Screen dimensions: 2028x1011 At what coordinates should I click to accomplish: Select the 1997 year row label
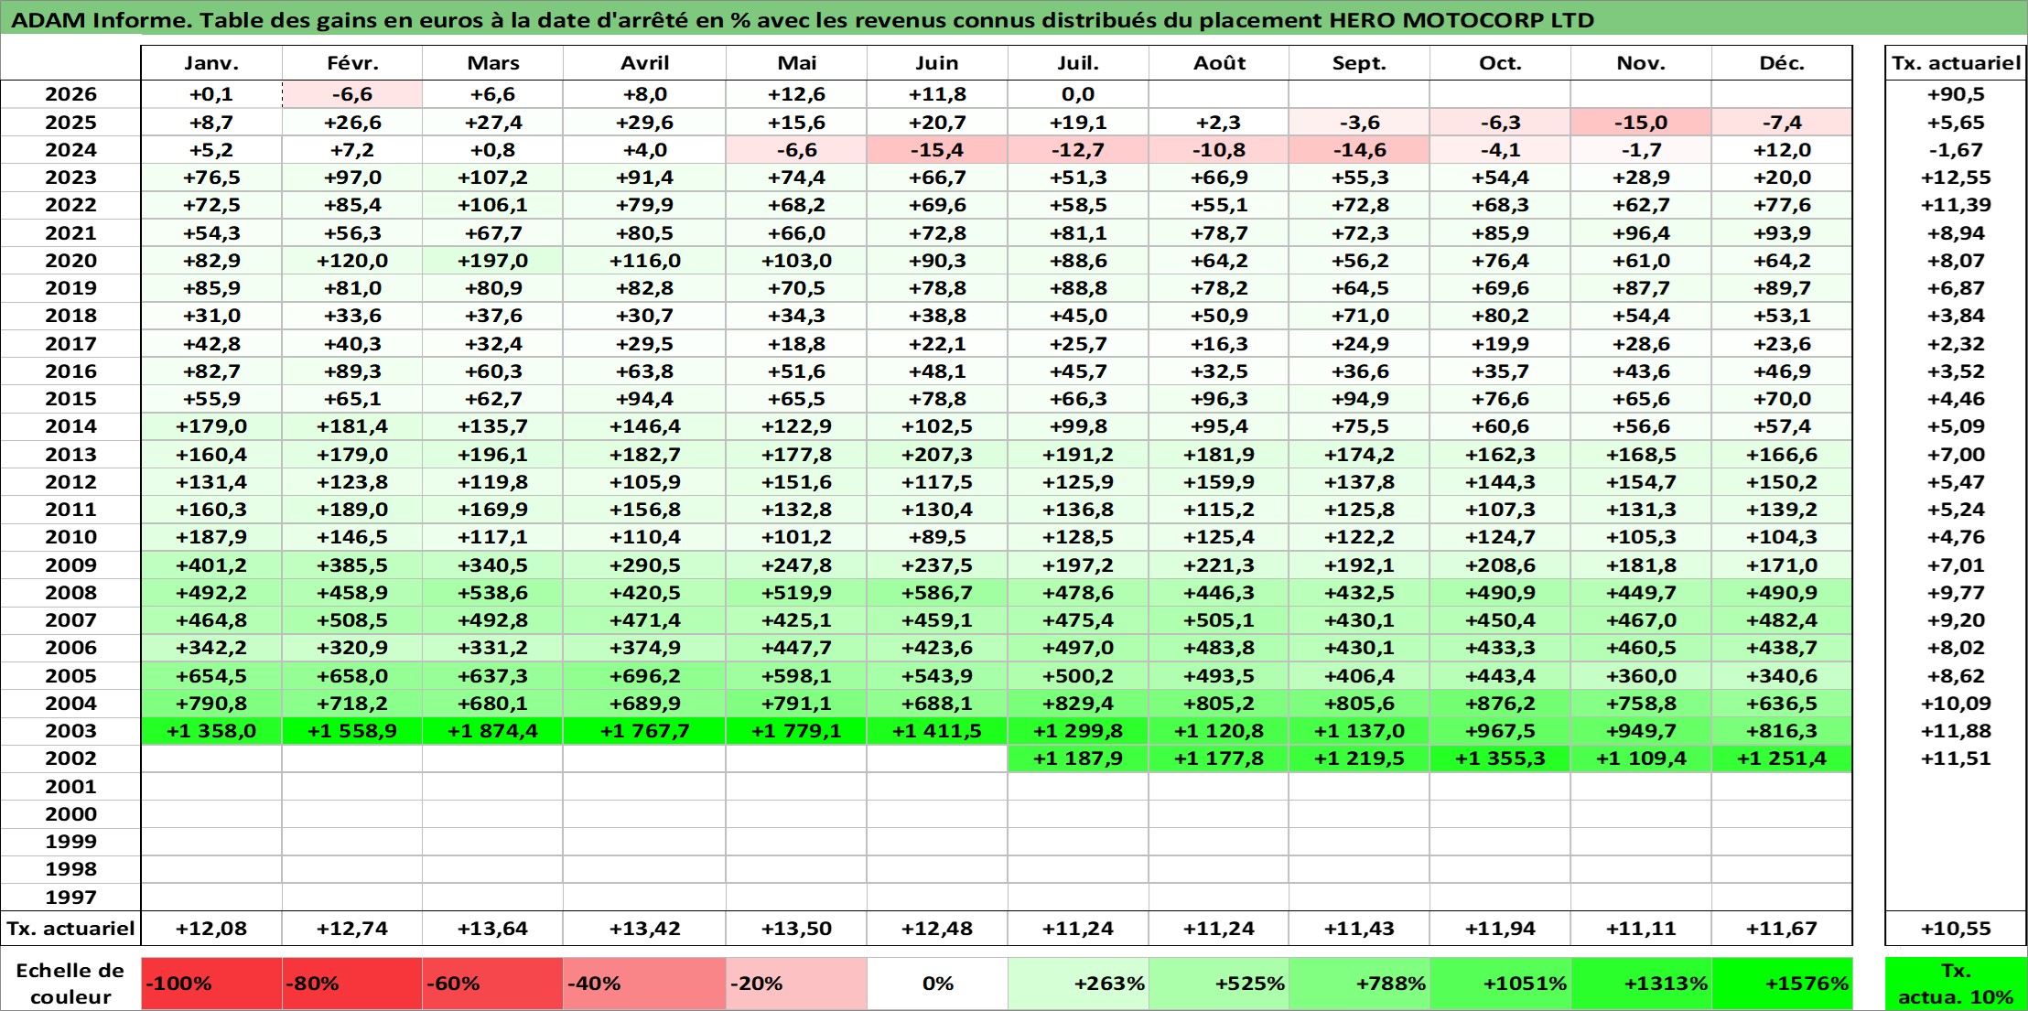[x=70, y=898]
